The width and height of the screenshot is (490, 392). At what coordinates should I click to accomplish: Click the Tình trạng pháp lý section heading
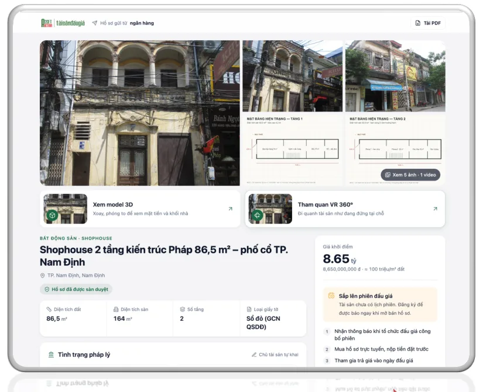pos(84,355)
